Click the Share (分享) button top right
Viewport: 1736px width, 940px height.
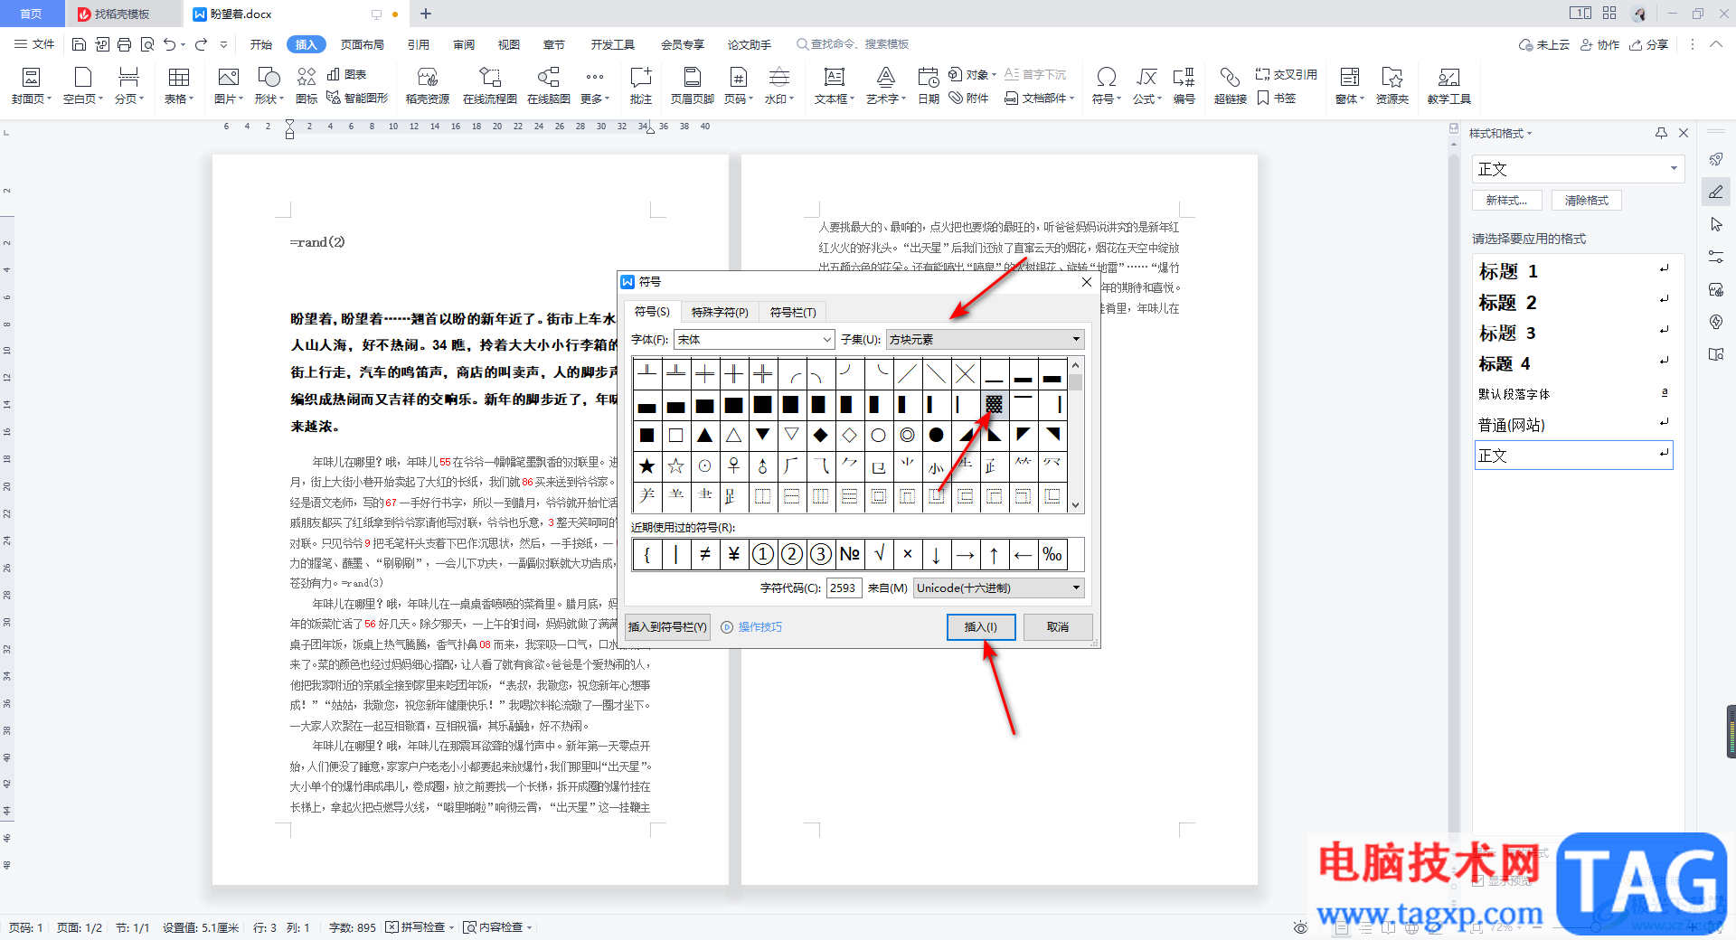click(1649, 44)
